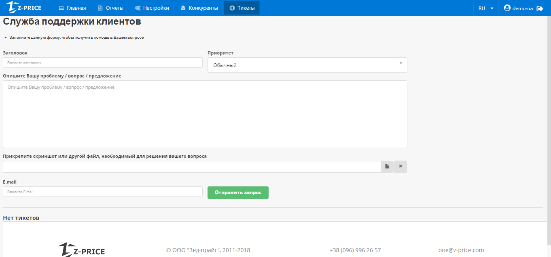The image size is (551, 257).
Task: Click the remove attachment X button
Action: tap(401, 167)
